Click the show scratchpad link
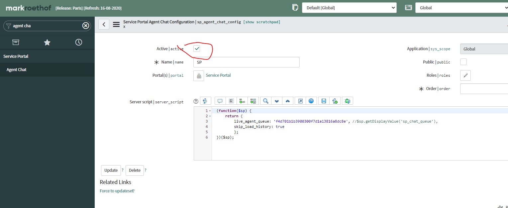Image resolution: width=508 pixels, height=208 pixels. coord(262,22)
